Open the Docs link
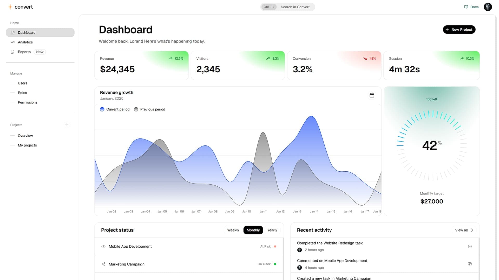Screen dimensions: 499x280 click(x=471, y=7)
